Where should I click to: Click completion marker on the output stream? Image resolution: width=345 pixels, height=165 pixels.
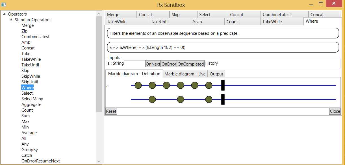(223, 99)
